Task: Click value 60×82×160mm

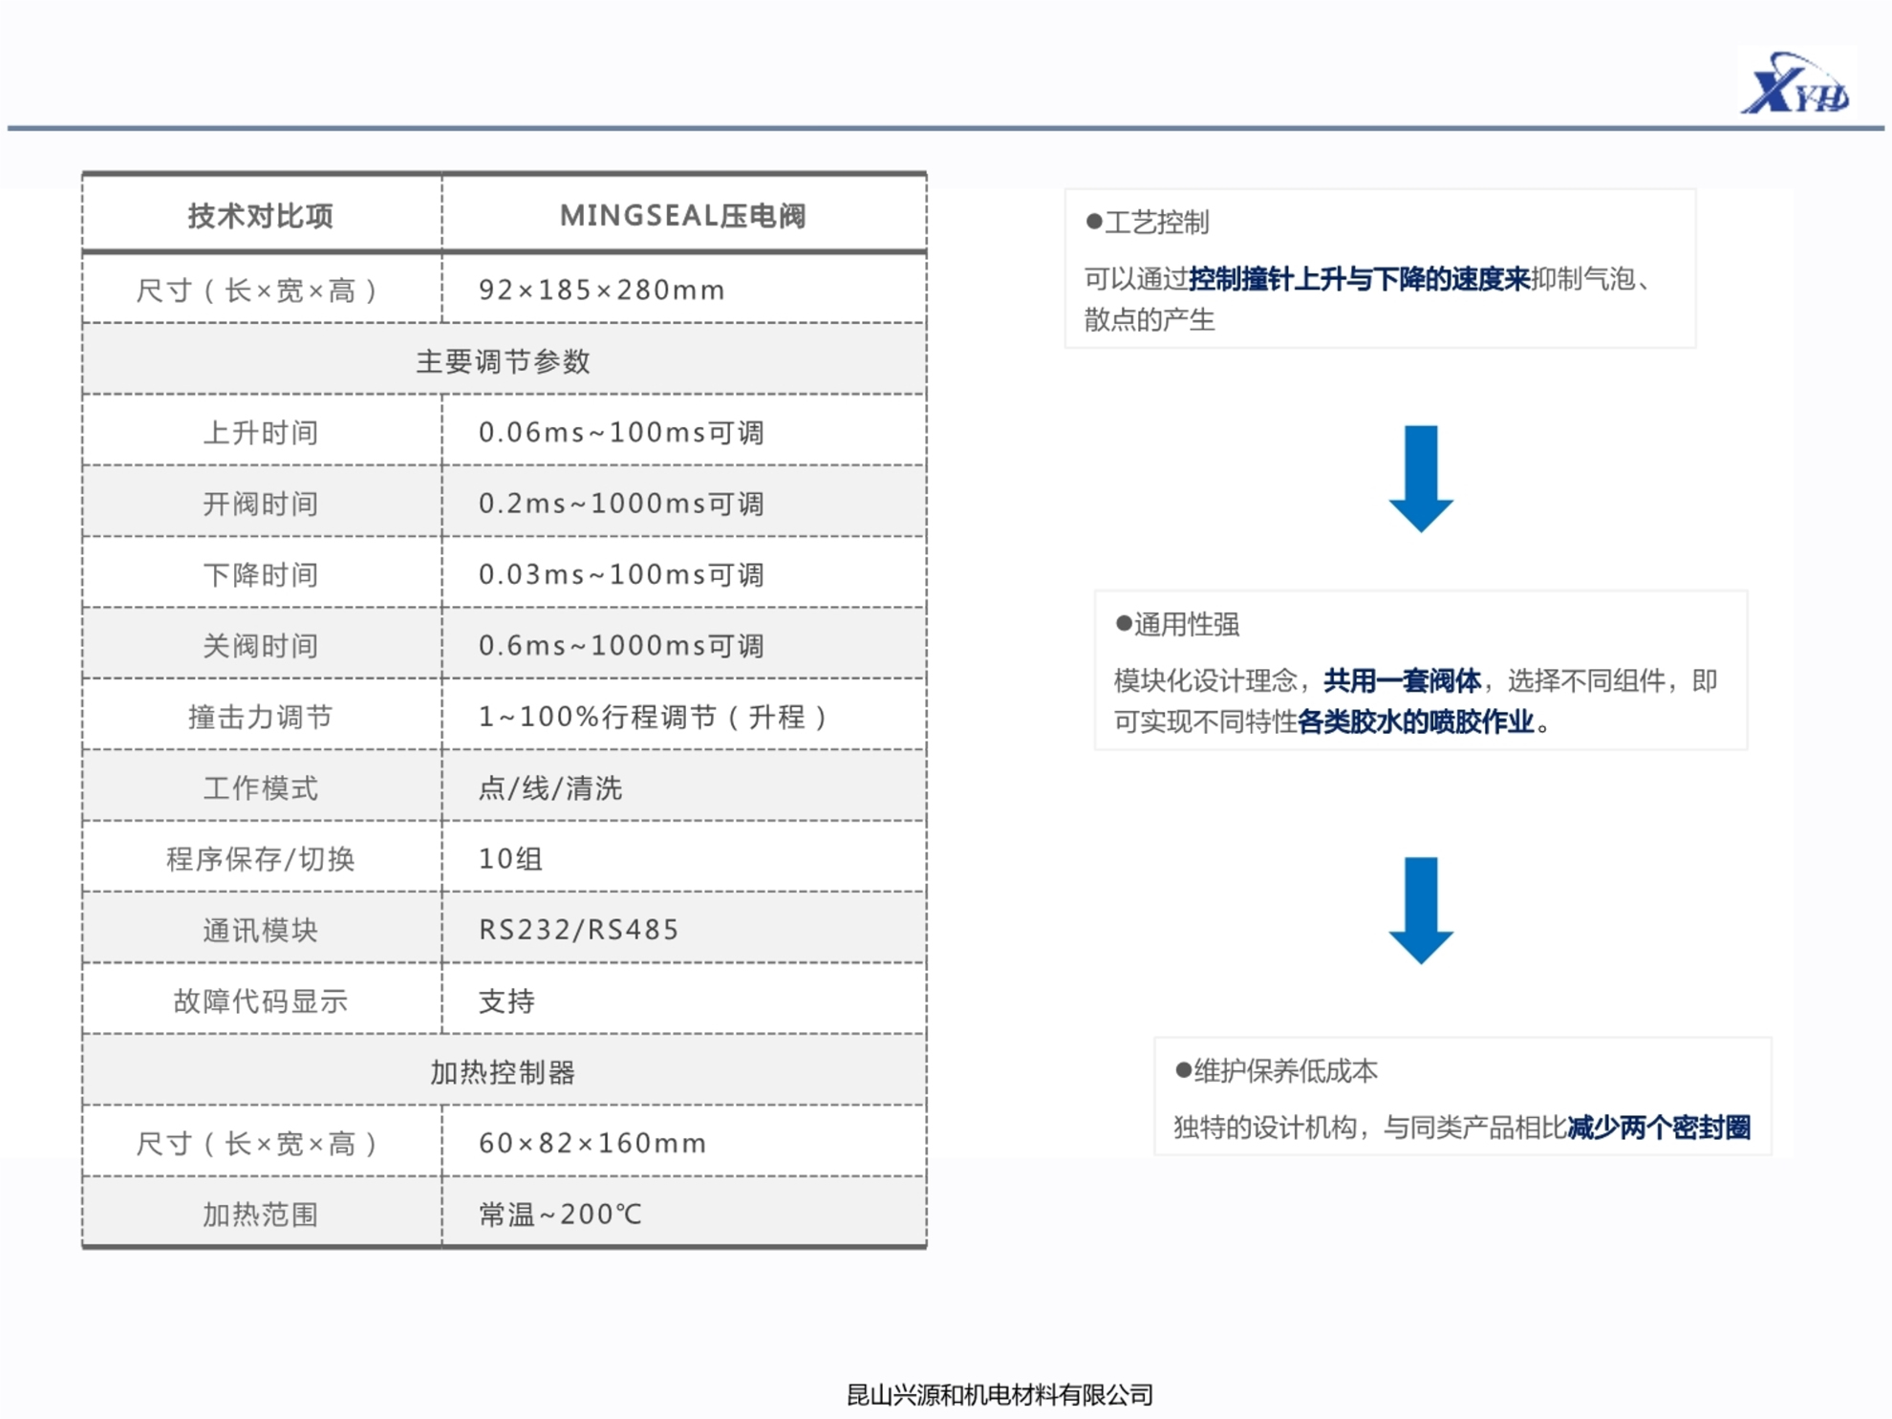Action: [x=592, y=1143]
